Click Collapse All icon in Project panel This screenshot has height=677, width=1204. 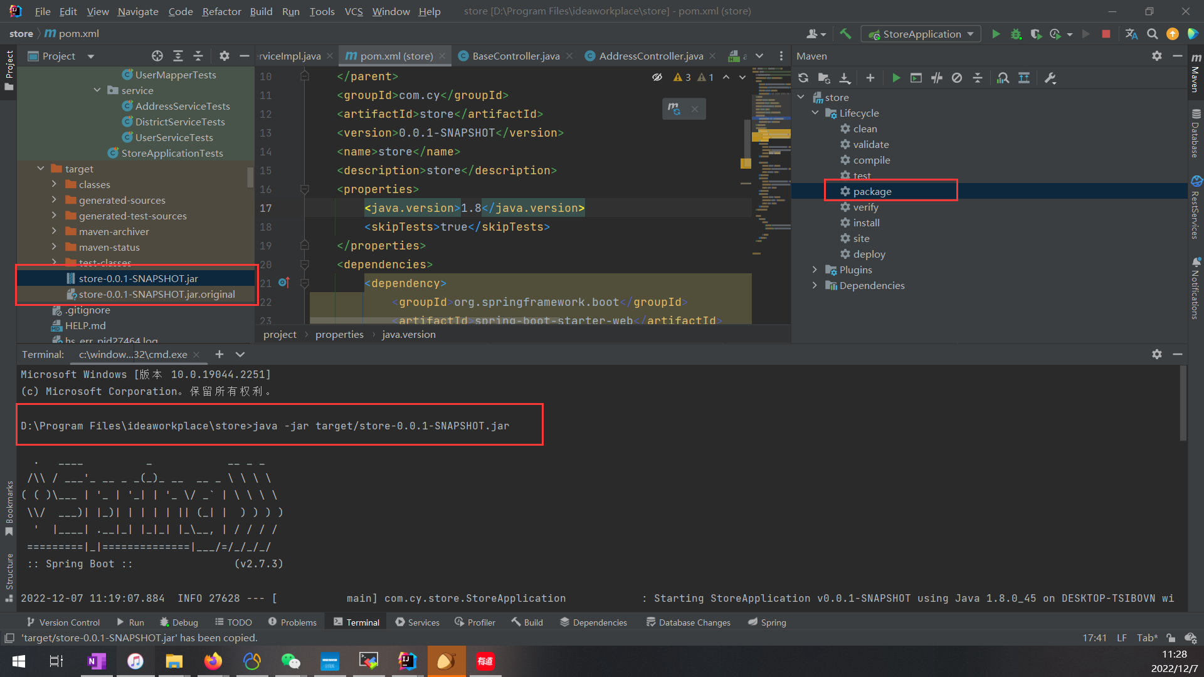198,56
